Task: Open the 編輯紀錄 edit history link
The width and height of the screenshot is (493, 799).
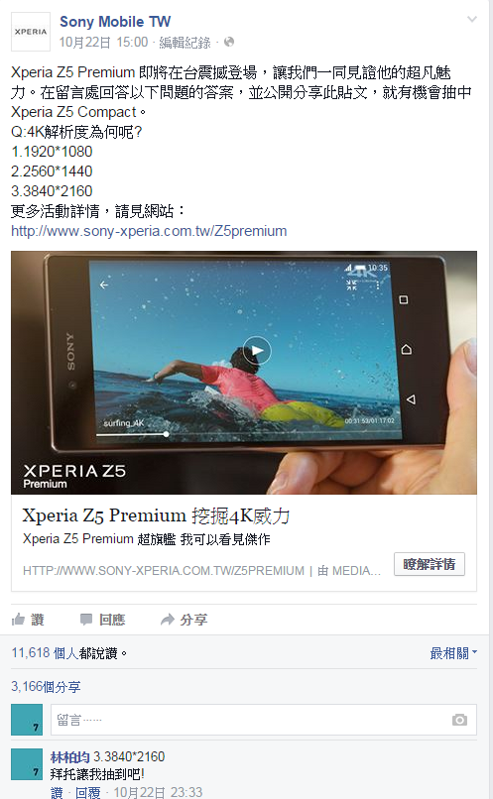Action: point(185,43)
